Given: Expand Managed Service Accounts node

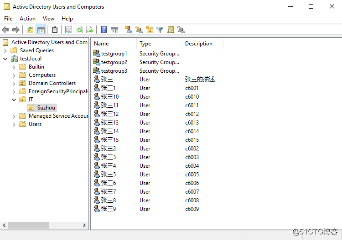Looking at the screenshot, I should 14,116.
